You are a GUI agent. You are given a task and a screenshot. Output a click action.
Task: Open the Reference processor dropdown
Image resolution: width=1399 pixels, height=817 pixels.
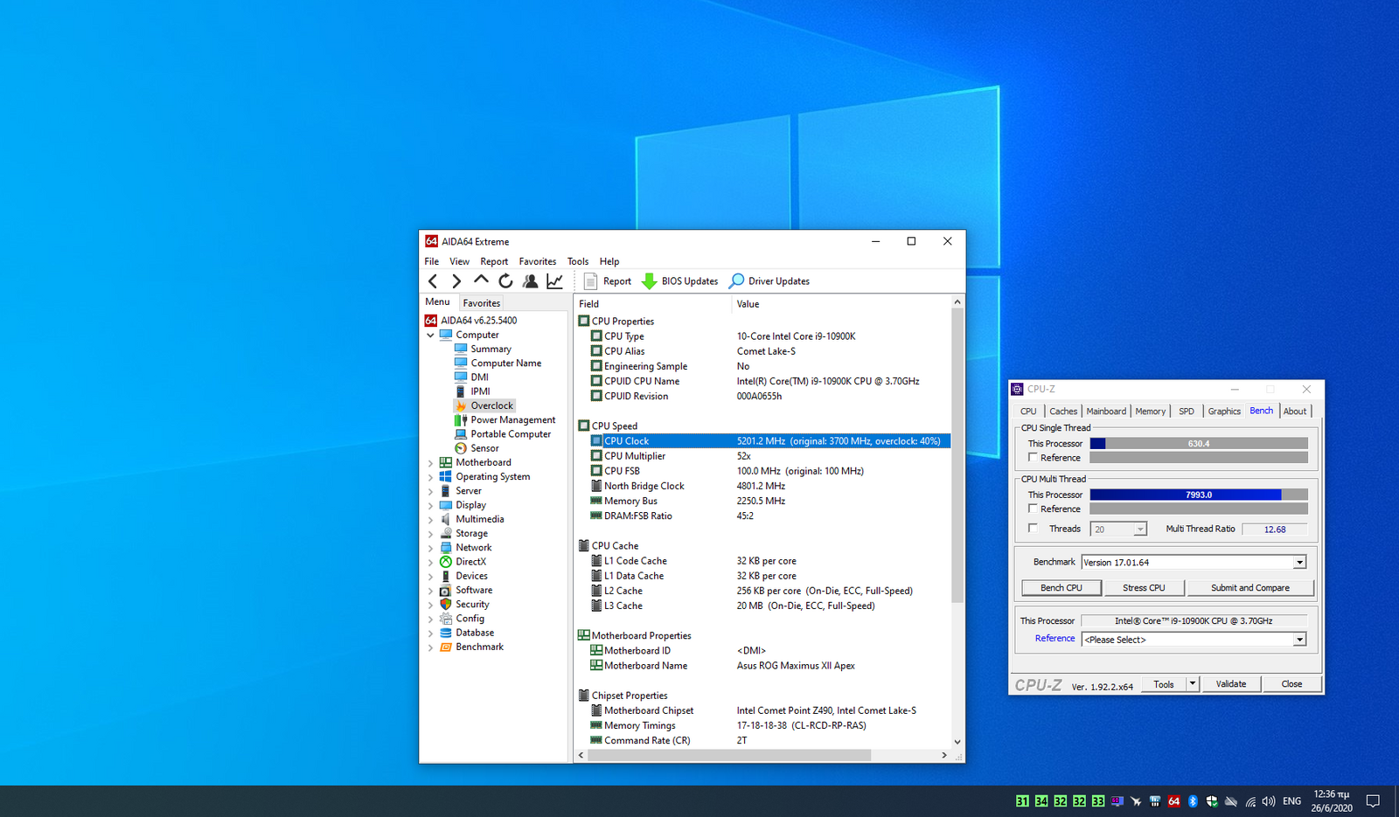tap(1299, 640)
